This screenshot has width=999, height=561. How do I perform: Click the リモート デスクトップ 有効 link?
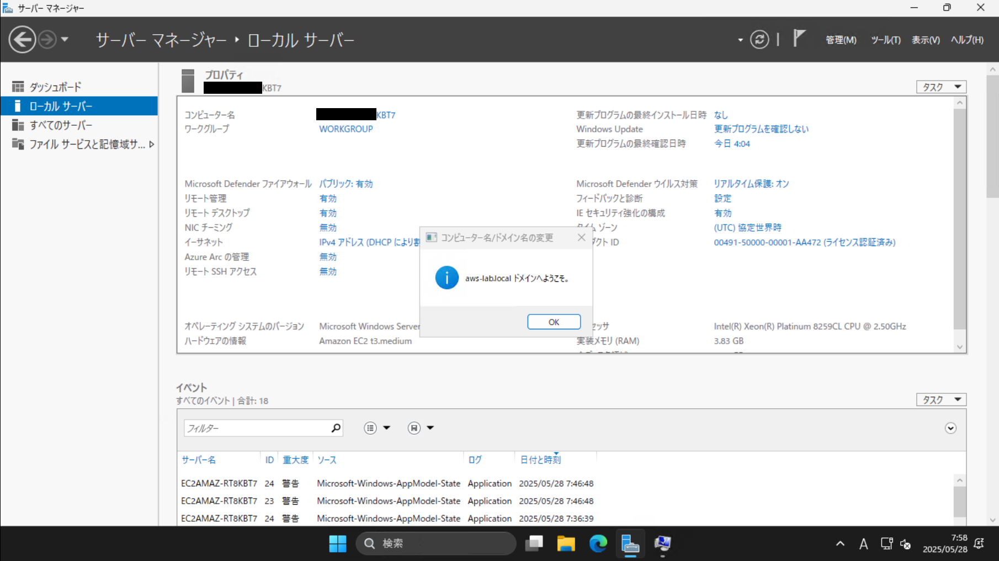(x=328, y=213)
